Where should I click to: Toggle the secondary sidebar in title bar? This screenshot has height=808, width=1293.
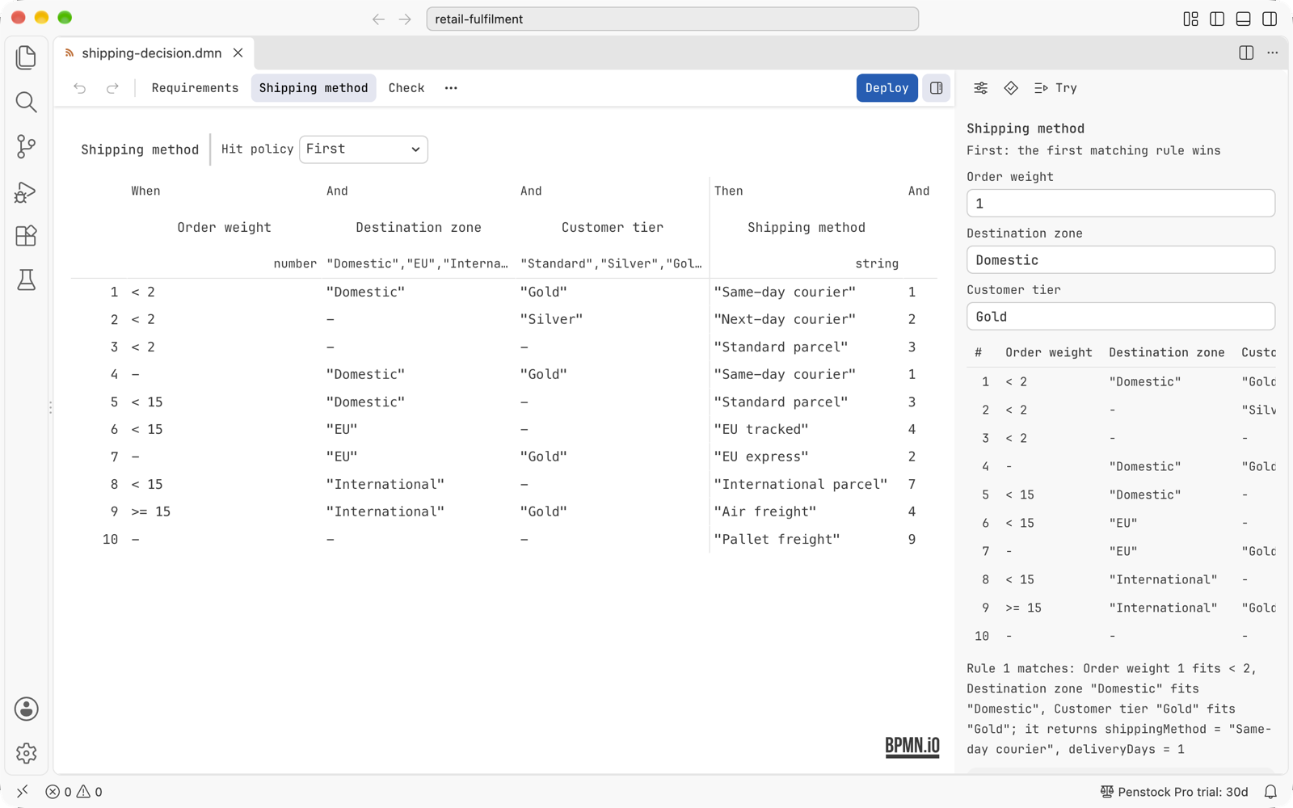pos(1270,19)
